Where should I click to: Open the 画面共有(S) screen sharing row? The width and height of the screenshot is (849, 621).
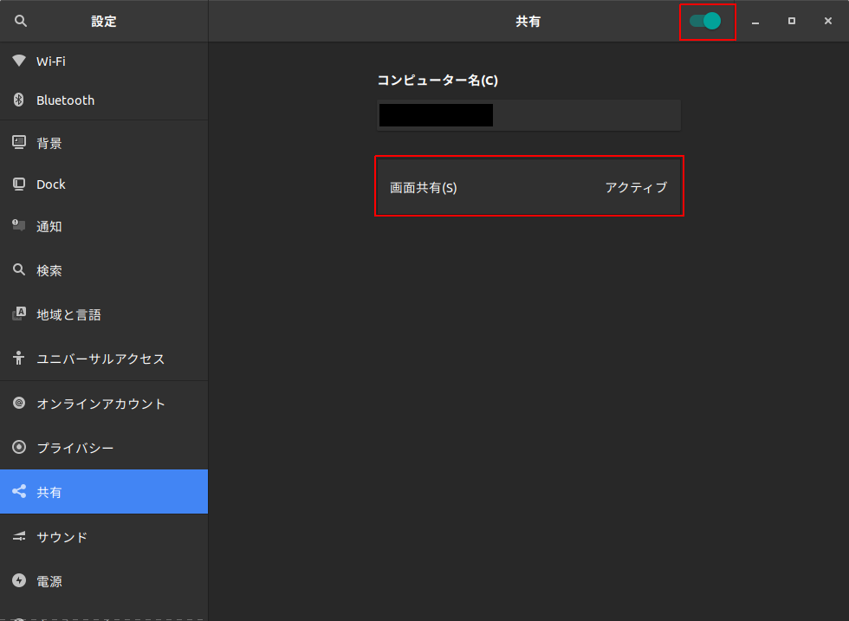pos(528,187)
